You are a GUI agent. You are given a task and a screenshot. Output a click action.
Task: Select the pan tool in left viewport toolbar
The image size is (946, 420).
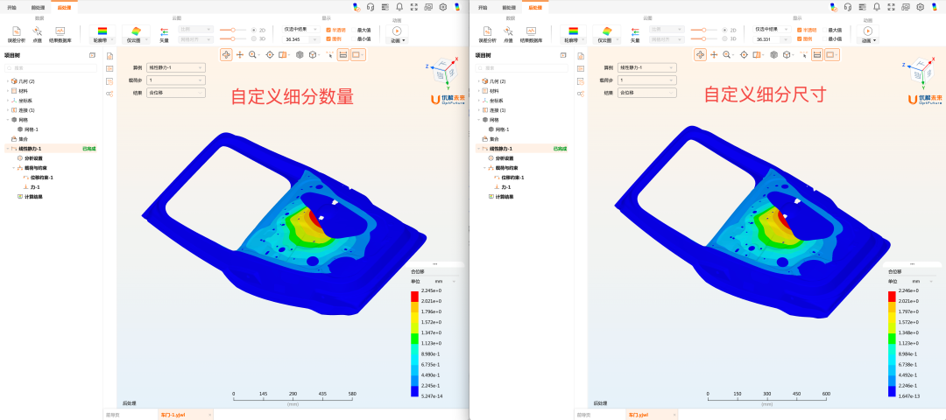coord(239,54)
